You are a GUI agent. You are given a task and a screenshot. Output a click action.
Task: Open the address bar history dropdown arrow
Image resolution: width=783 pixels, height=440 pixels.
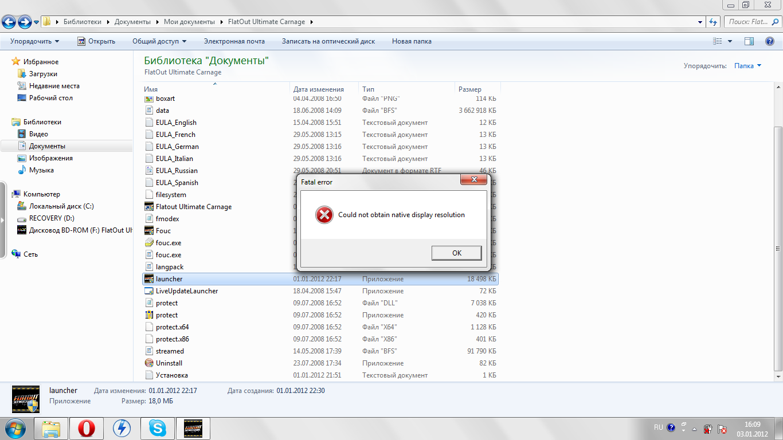[x=700, y=22]
